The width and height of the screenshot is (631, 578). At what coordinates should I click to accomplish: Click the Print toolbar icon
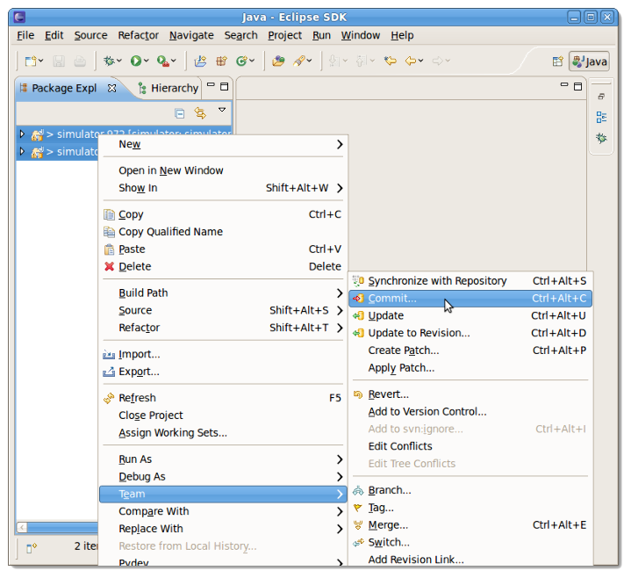(x=80, y=61)
